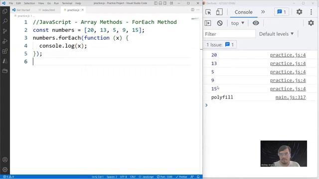Viewport: 319px width, 179px height.
Task: Switch to the index.html tab
Action: tap(47, 10)
